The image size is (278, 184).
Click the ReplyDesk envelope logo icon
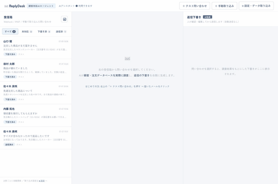6,6
